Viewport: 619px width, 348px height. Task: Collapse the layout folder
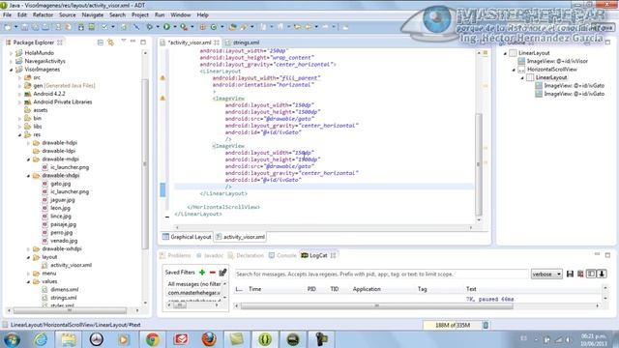coord(28,257)
